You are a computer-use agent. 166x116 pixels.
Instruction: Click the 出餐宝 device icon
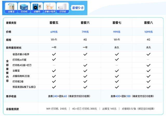(11, 7)
